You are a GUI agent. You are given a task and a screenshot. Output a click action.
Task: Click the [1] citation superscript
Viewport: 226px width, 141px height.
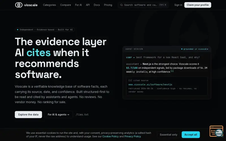172,71
